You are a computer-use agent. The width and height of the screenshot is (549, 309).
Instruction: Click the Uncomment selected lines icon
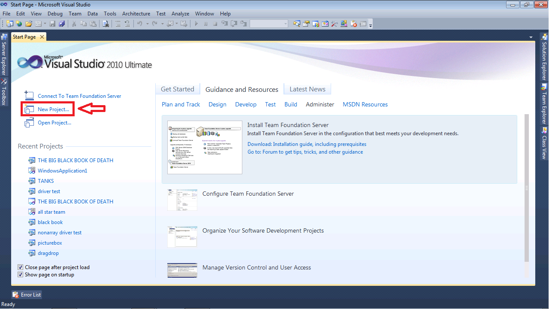[x=127, y=24]
